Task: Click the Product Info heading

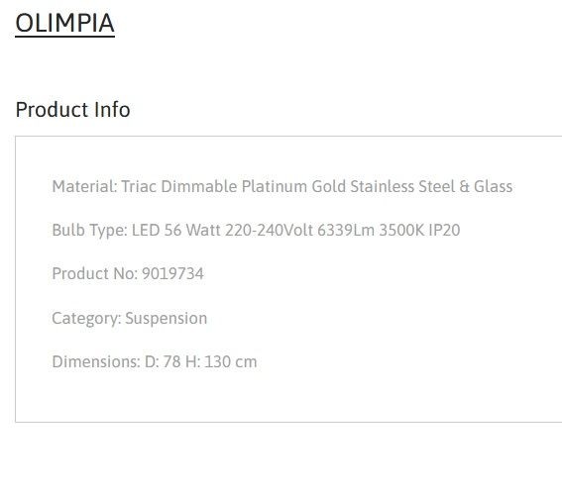Action: [x=72, y=110]
